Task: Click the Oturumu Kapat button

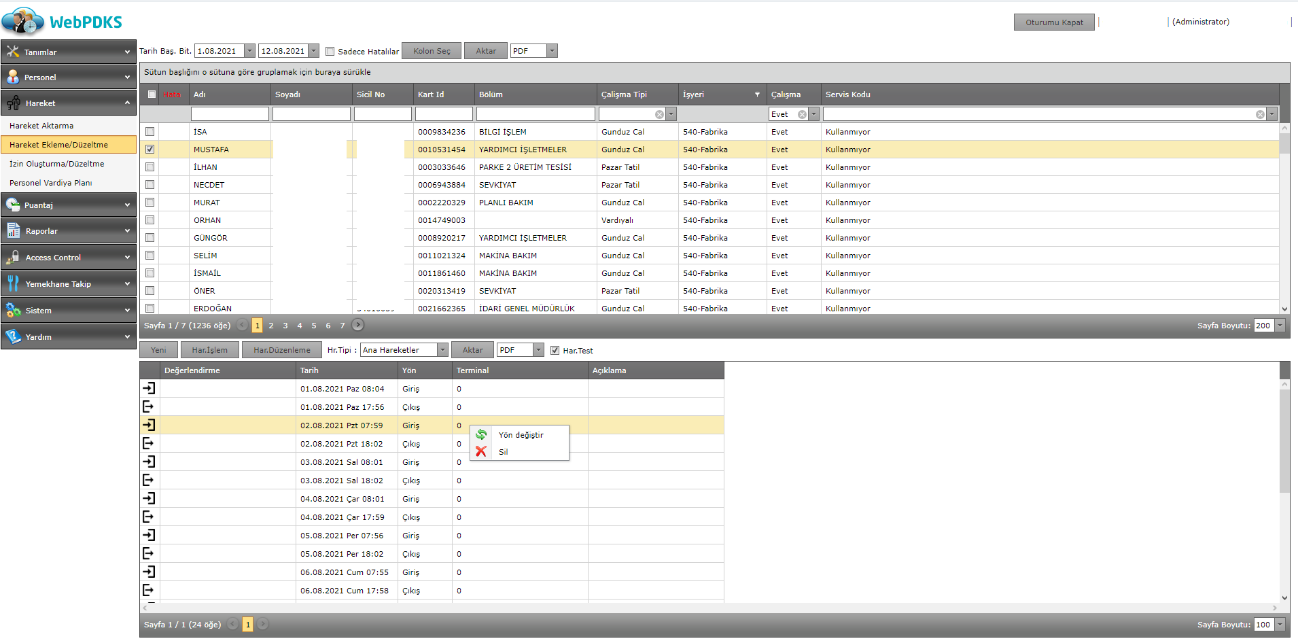Action: coord(1054,22)
